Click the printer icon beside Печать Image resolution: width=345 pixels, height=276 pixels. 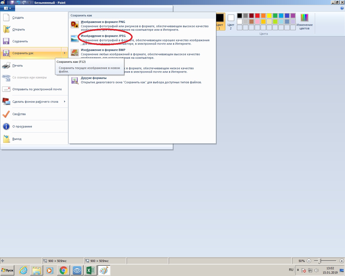6,65
